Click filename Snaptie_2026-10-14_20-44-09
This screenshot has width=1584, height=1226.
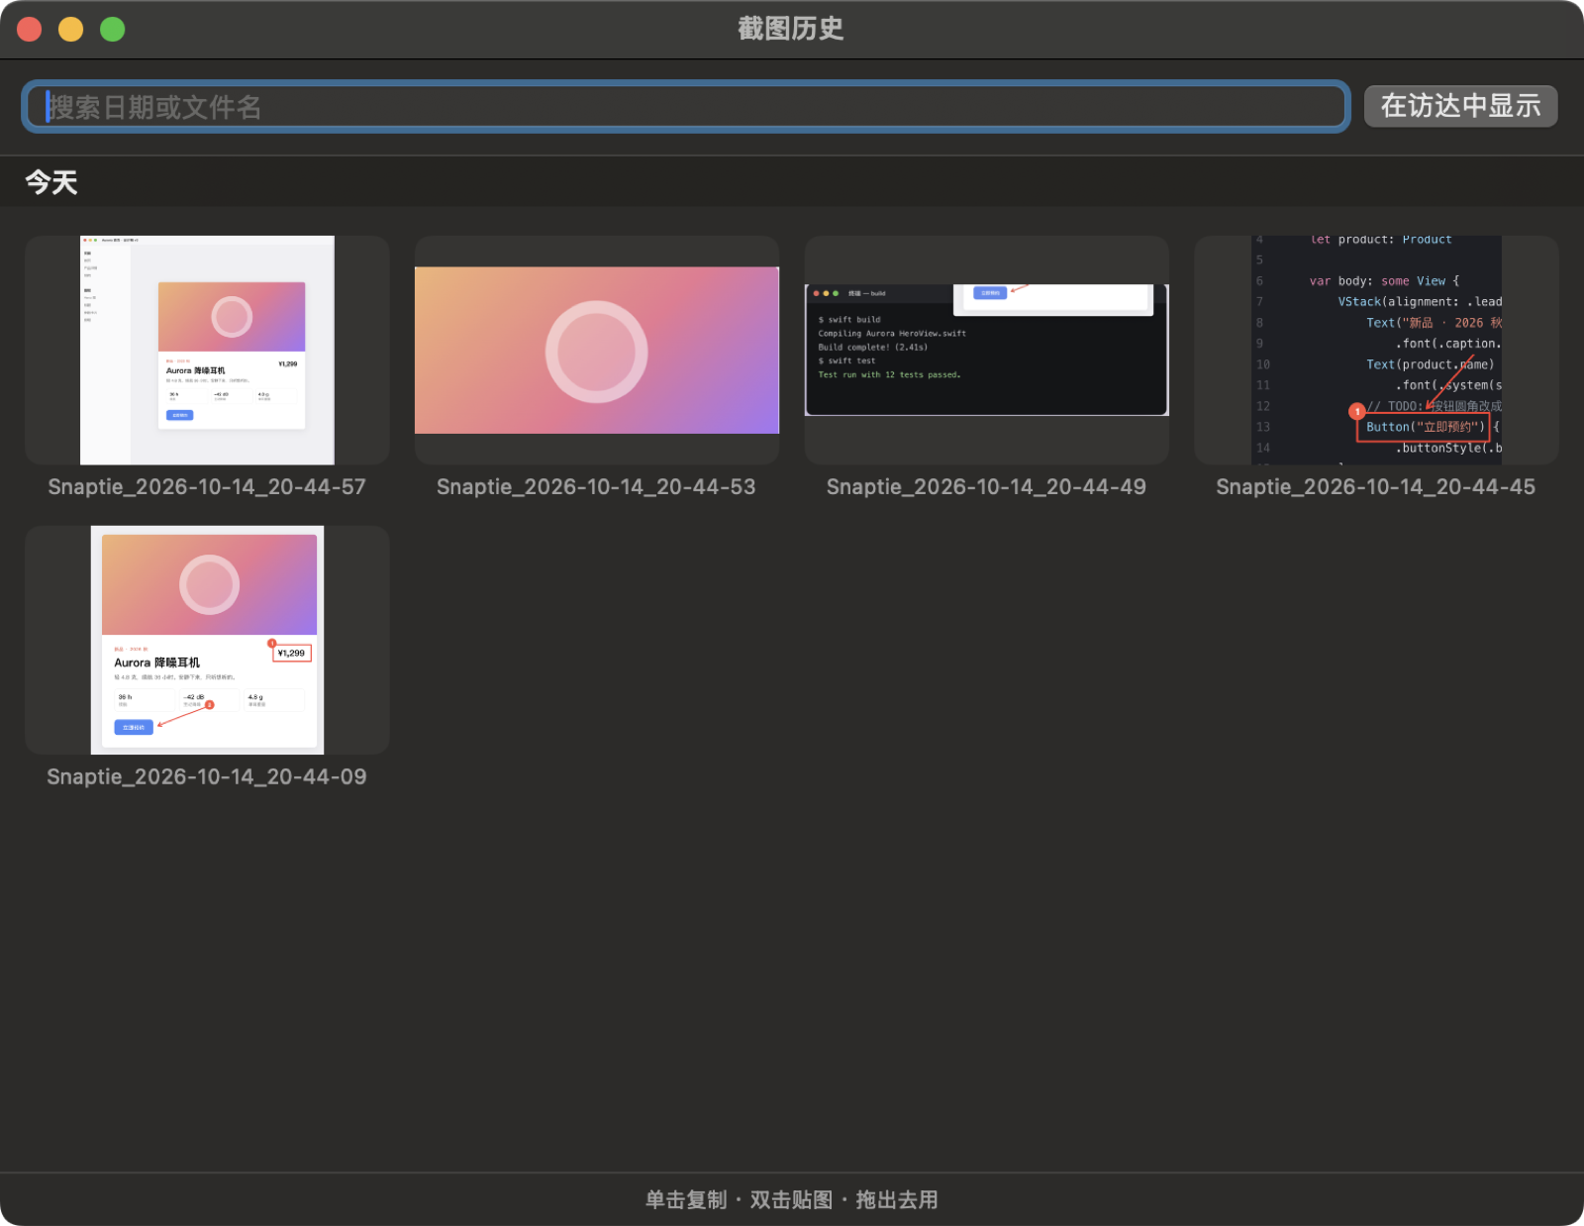click(207, 777)
